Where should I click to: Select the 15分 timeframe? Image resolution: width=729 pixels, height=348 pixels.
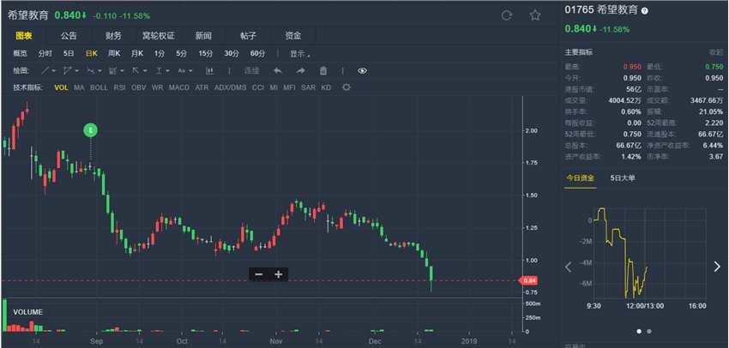click(x=206, y=54)
